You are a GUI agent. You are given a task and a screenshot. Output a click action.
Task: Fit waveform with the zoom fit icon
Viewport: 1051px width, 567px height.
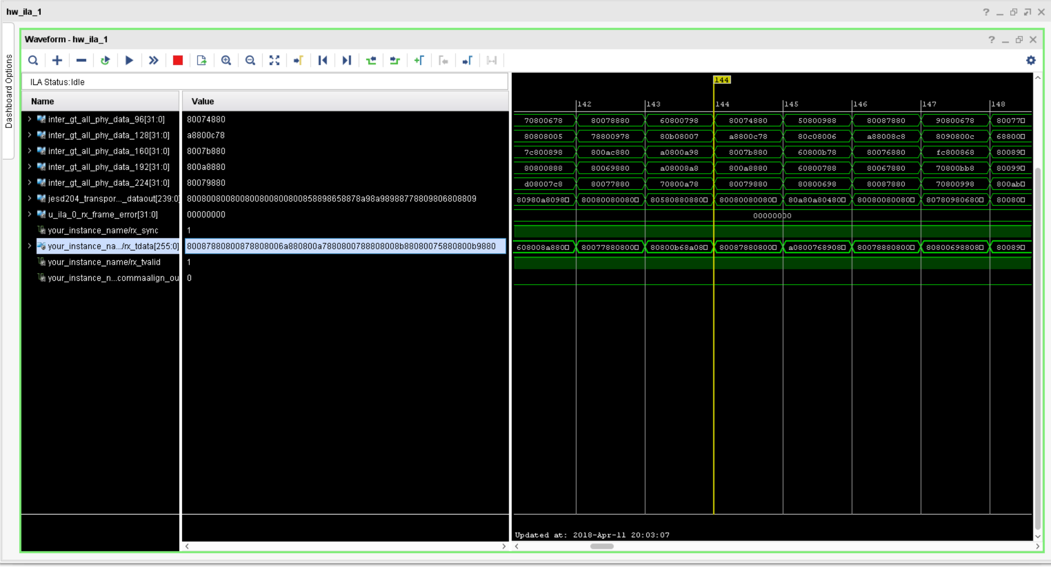274,60
